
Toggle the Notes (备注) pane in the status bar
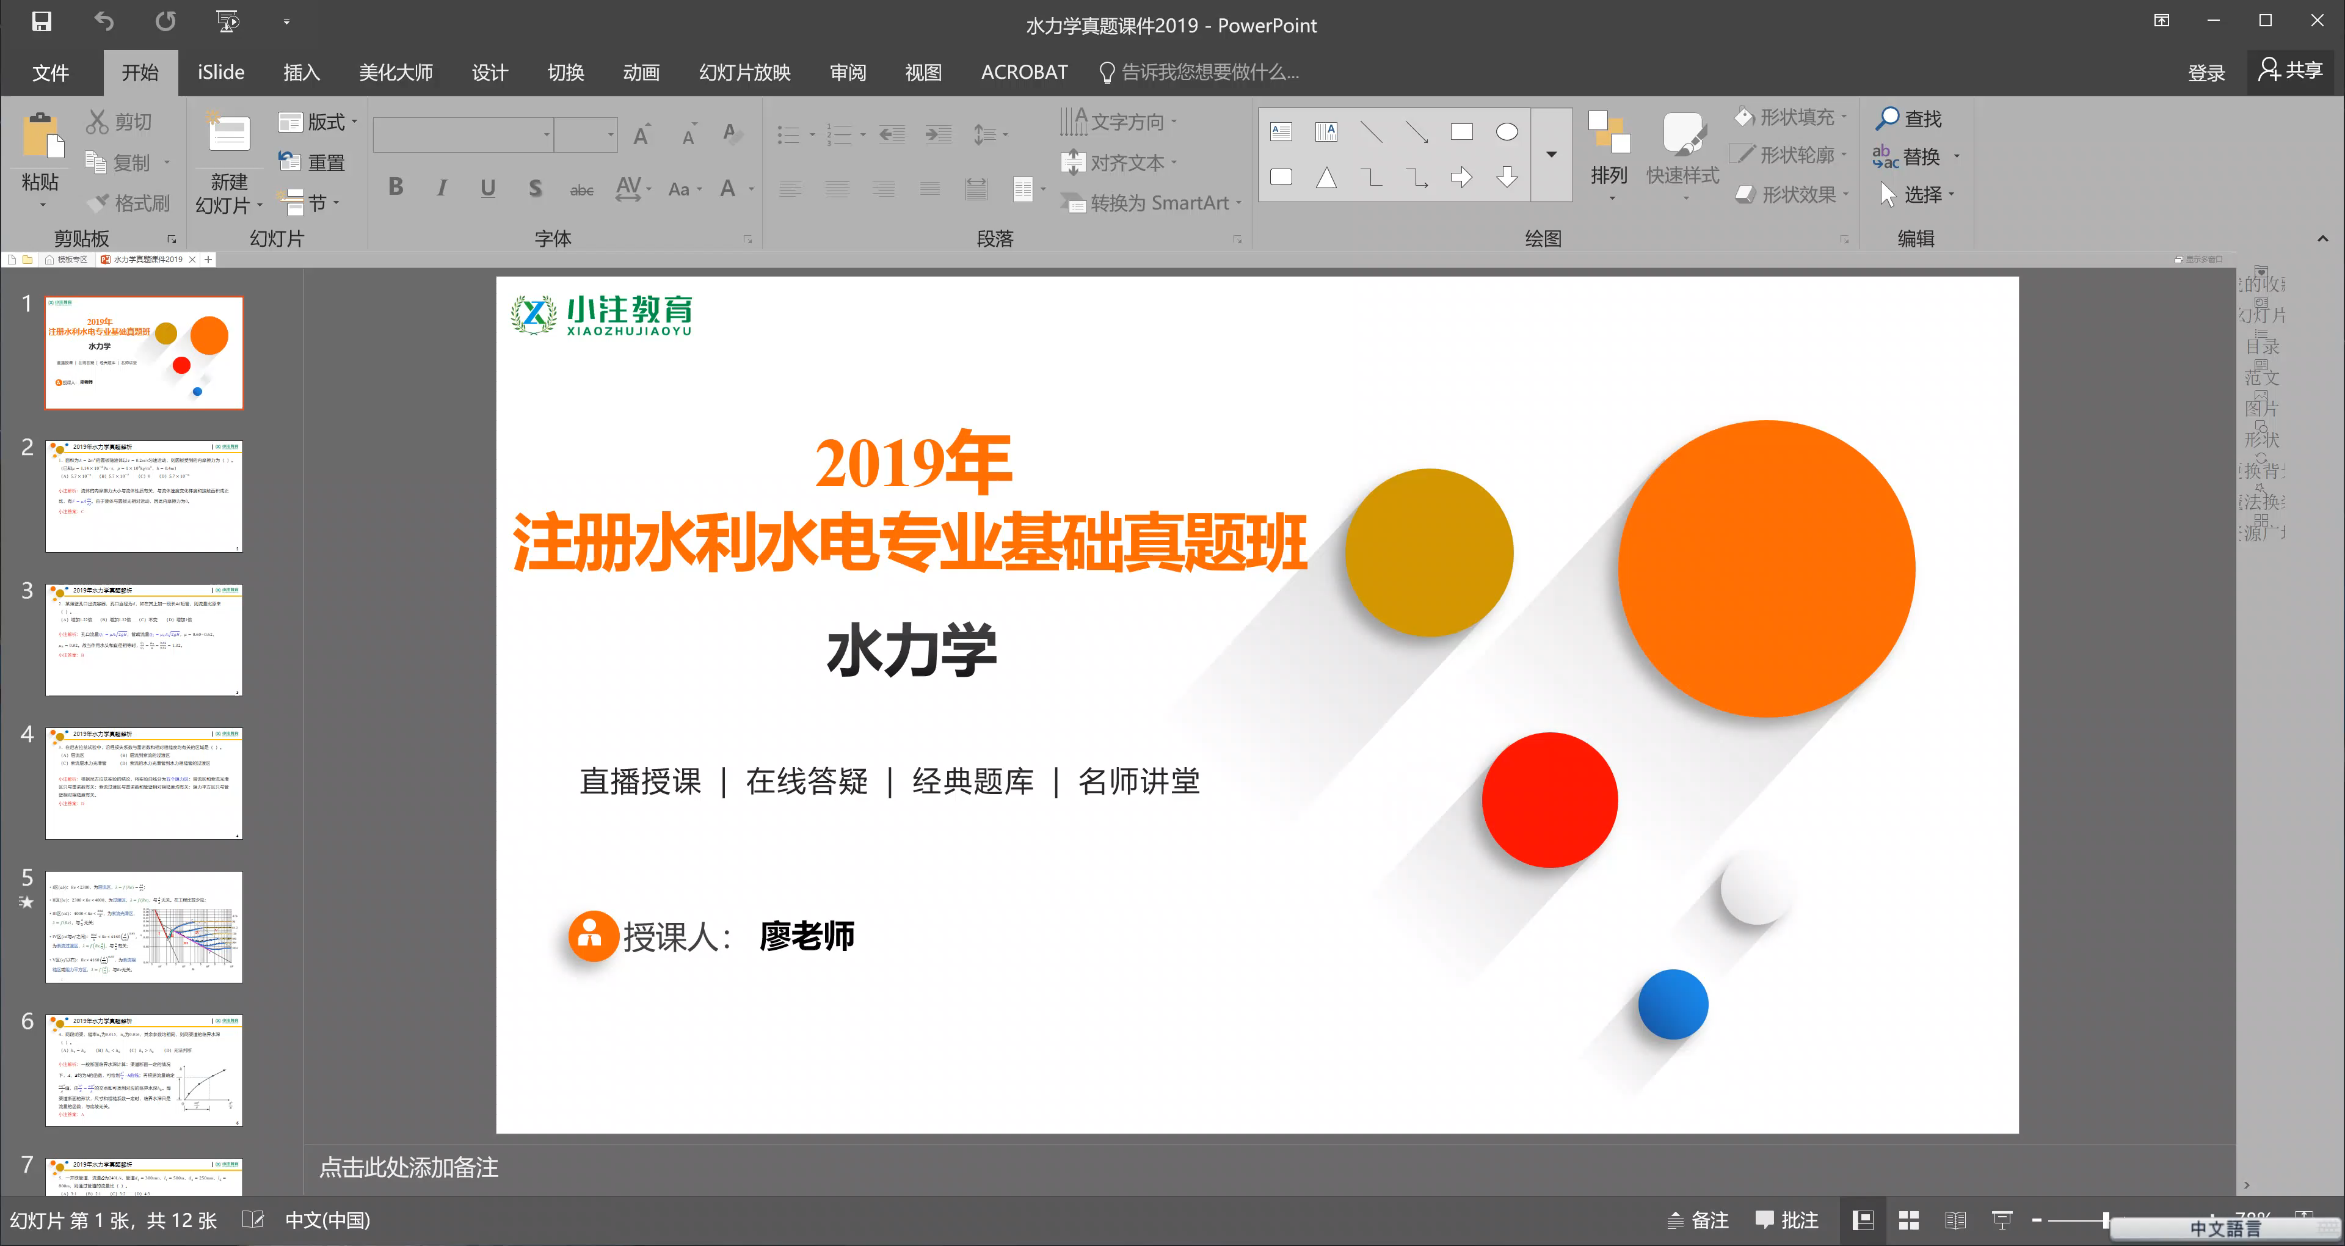1698,1220
